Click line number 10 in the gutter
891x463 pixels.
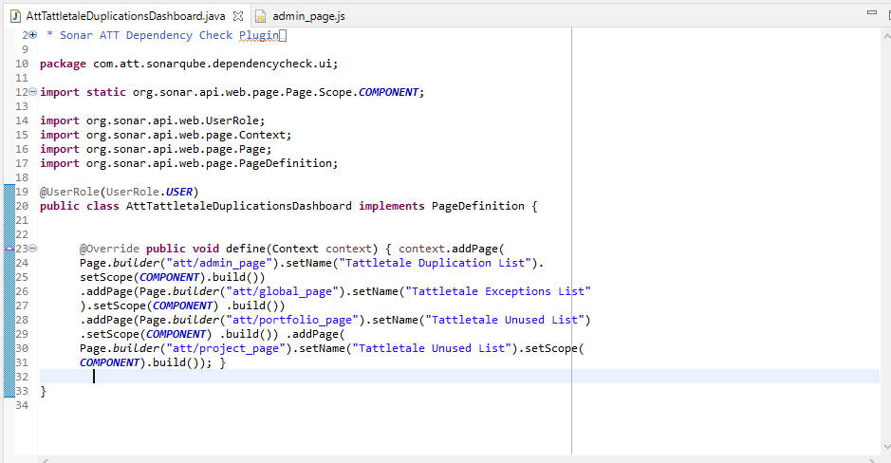coord(22,64)
